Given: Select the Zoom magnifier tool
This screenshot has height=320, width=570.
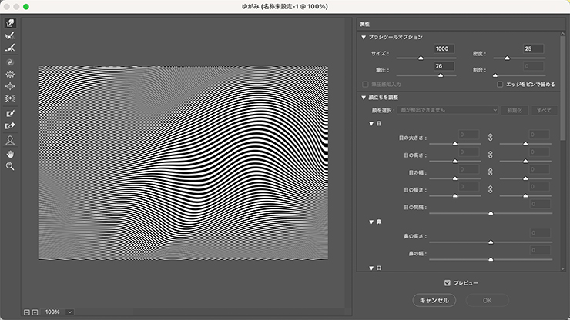Looking at the screenshot, I should click(11, 165).
